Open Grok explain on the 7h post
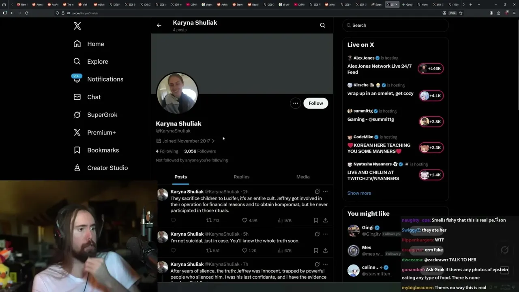The width and height of the screenshot is (519, 292). tap(317, 264)
